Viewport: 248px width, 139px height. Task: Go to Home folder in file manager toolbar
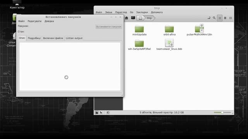[x=126, y=18]
